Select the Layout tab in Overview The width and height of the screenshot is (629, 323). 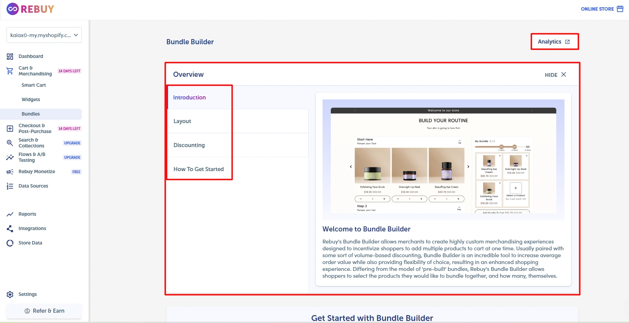pos(237,121)
